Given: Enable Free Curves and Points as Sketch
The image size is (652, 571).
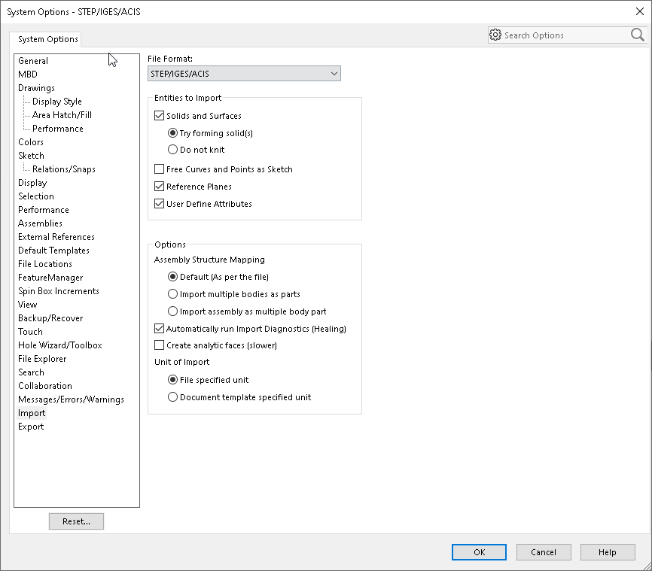Looking at the screenshot, I should 160,169.
